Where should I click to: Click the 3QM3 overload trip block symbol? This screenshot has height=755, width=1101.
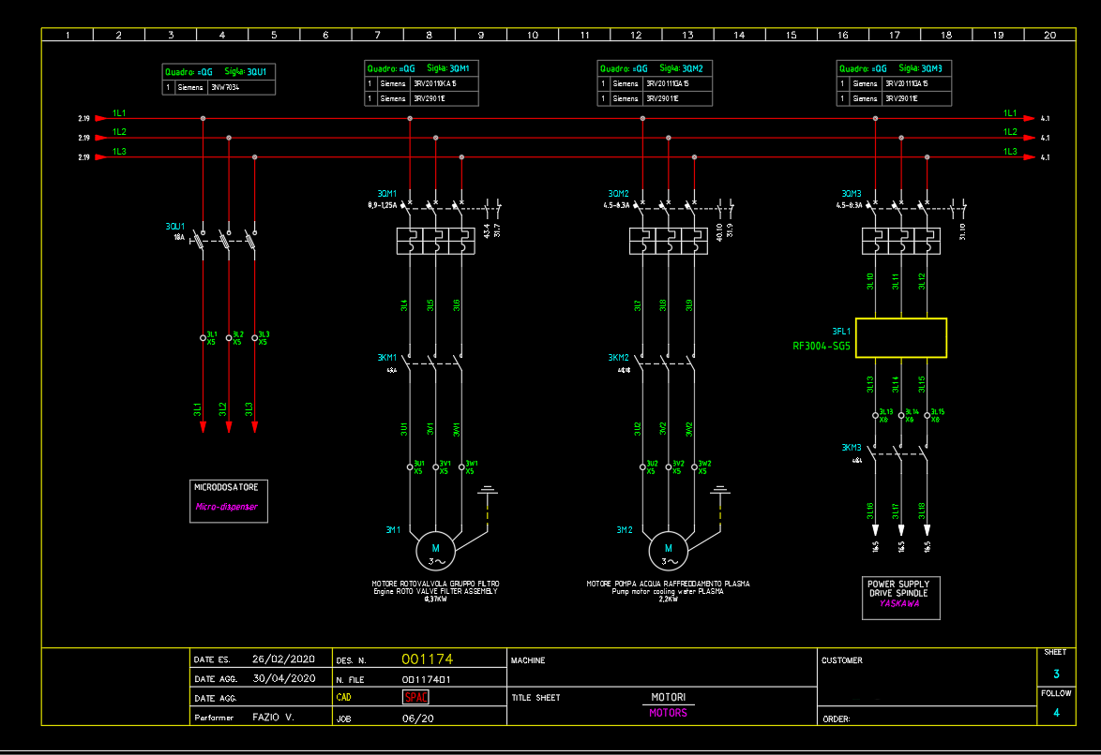(x=901, y=241)
